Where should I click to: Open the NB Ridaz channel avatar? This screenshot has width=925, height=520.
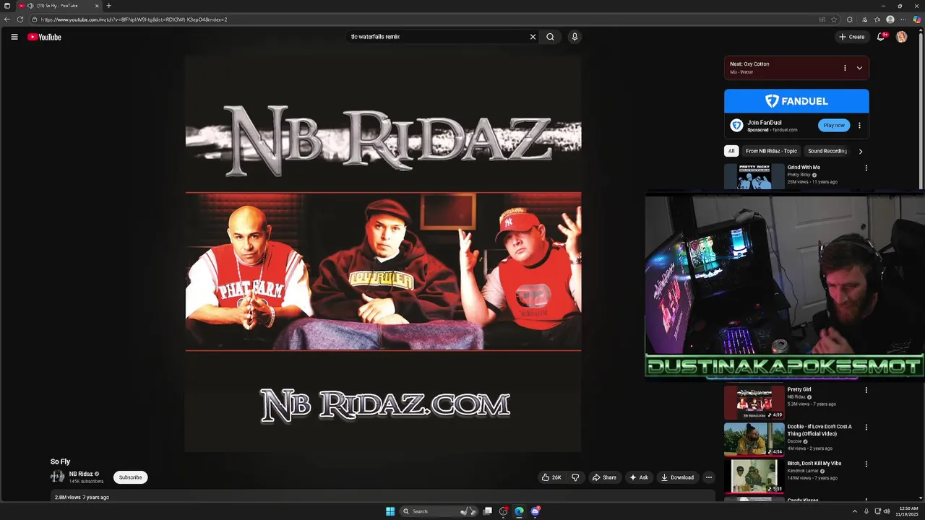[57, 477]
